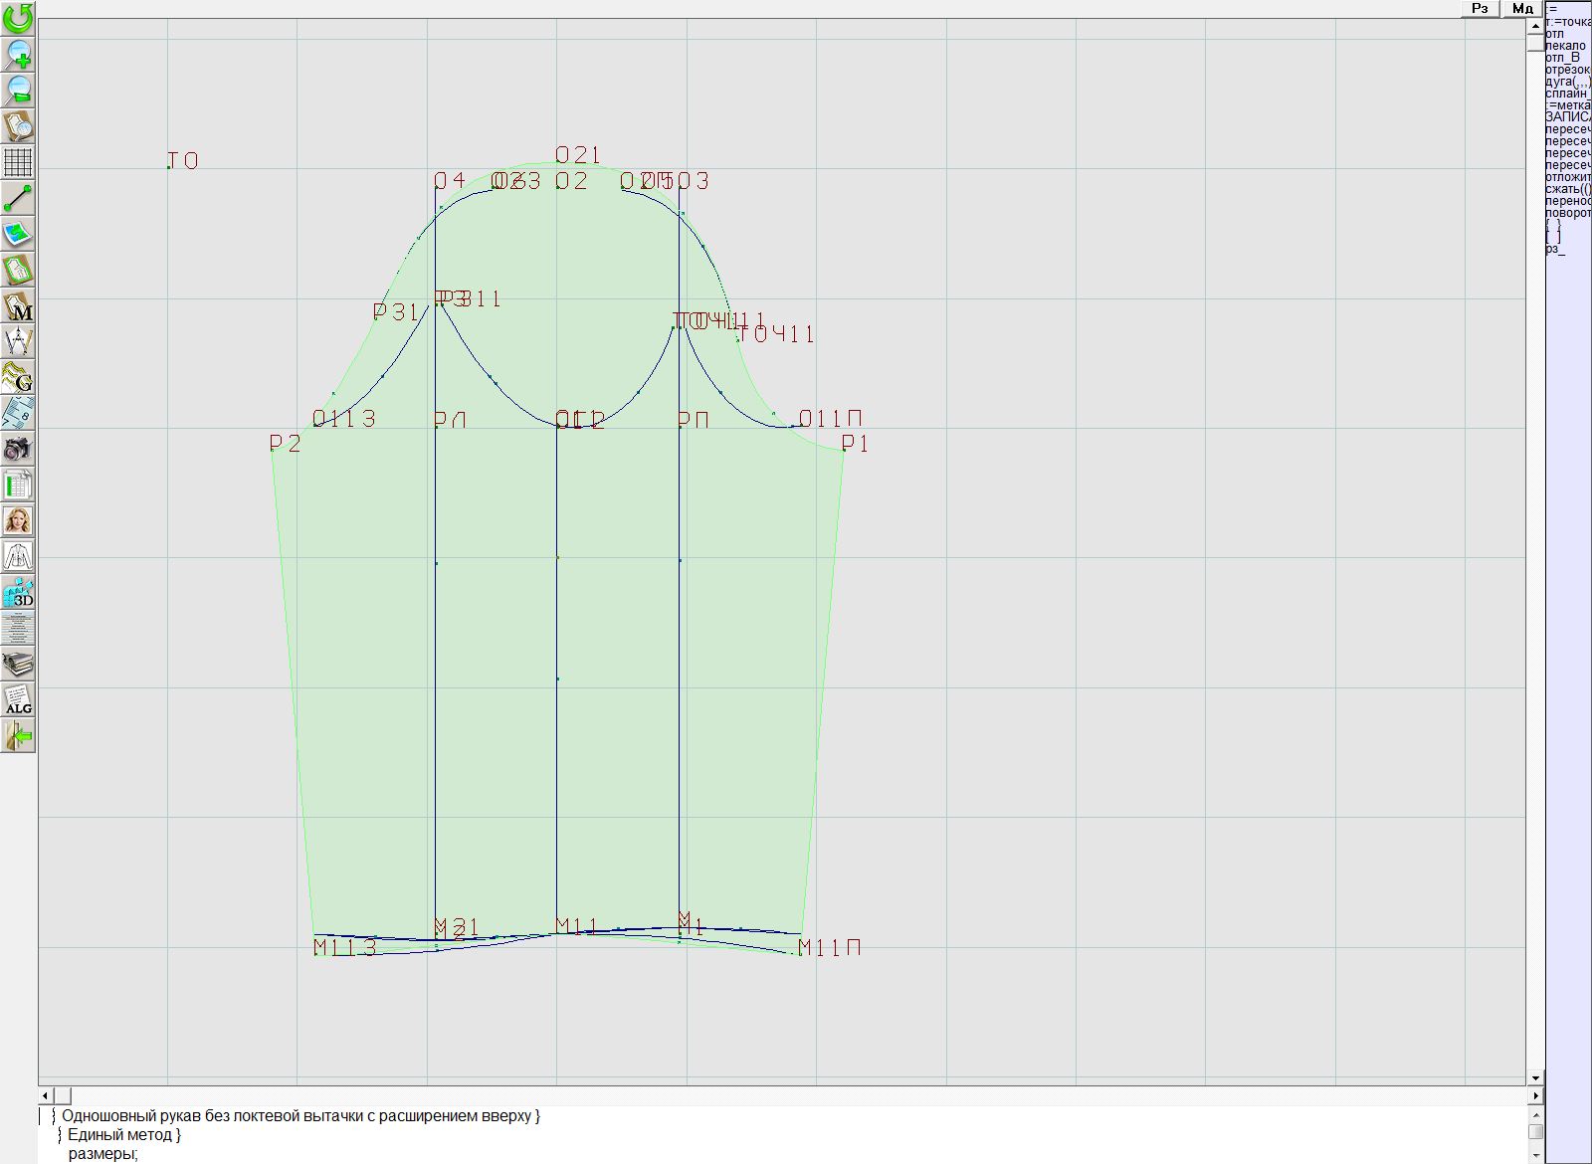The image size is (1592, 1164).
Task: Click the 'размеры;' line in the code editor
Action: 102,1154
